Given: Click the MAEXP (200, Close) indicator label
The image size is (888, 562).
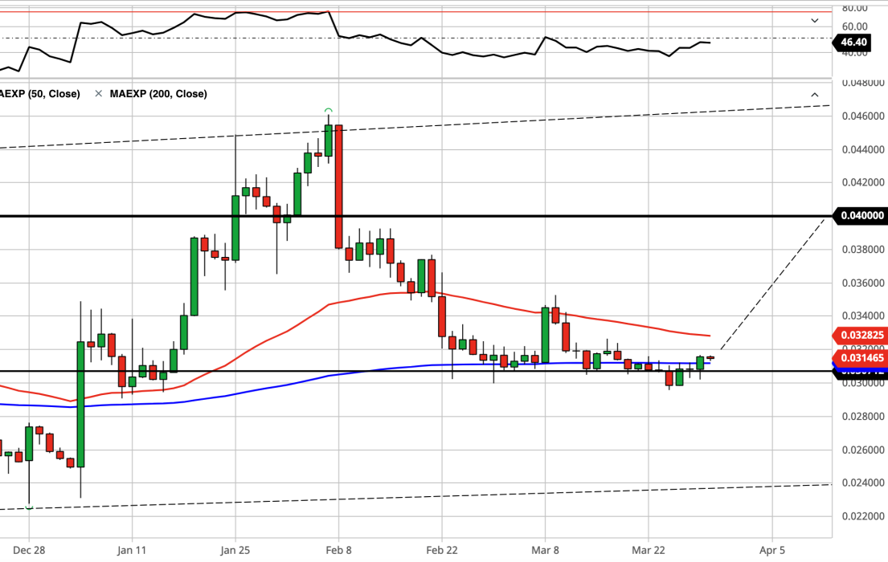Looking at the screenshot, I should (x=158, y=93).
